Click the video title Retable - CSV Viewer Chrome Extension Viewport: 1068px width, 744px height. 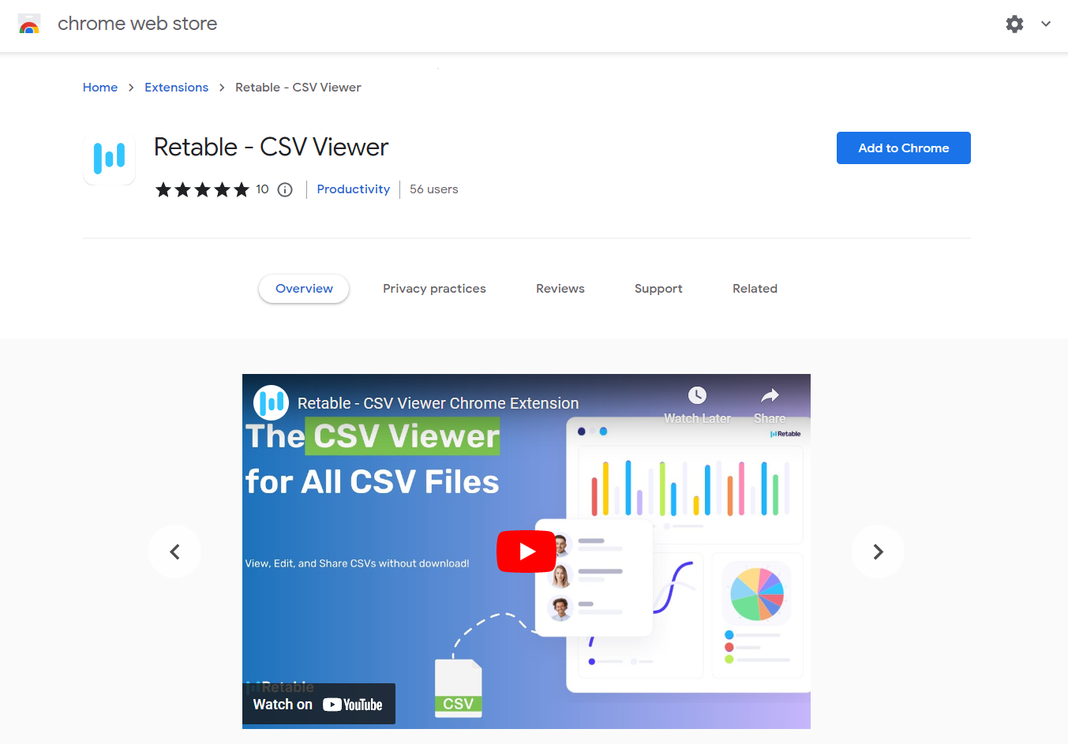pyautogui.click(x=438, y=403)
